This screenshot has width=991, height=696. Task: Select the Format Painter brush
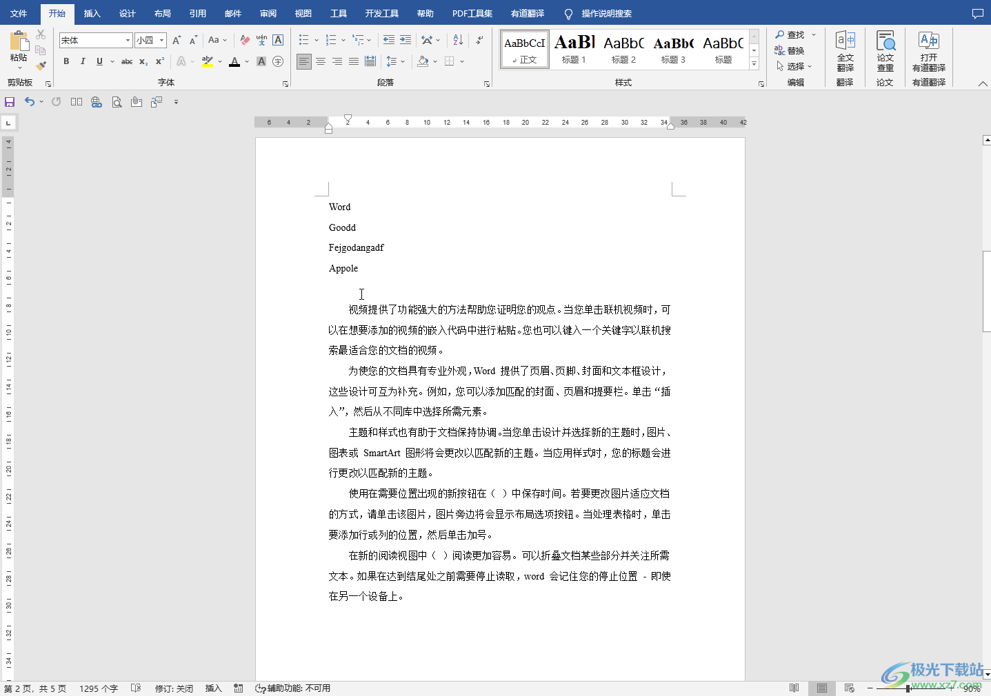tap(41, 66)
